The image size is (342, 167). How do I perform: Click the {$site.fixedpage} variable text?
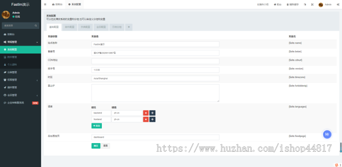pyautogui.click(x=297, y=136)
